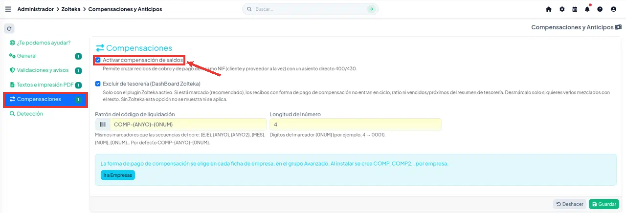The width and height of the screenshot is (626, 213).
Task: Click the Compensaciones section heading text
Action: (139, 48)
